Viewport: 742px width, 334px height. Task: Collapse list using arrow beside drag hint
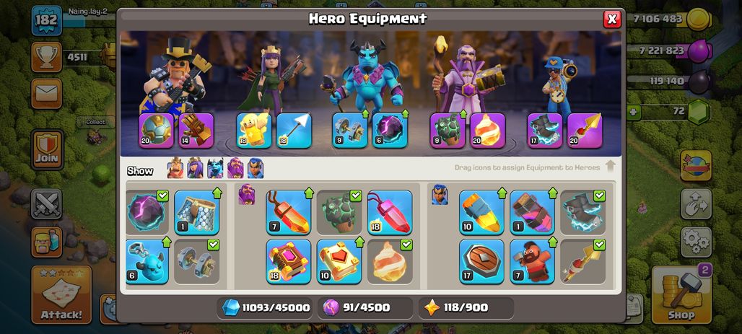pyautogui.click(x=611, y=167)
